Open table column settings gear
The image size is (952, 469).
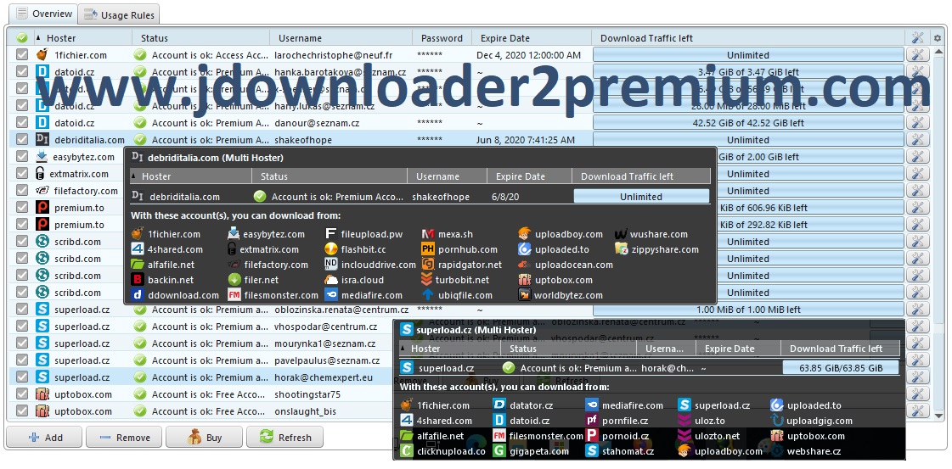pyautogui.click(x=937, y=38)
